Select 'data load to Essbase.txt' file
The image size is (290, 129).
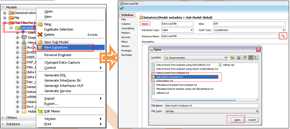coord(185,77)
